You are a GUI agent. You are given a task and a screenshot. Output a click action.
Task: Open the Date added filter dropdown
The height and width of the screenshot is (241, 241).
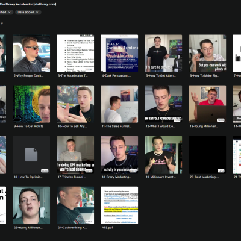pyautogui.click(x=28, y=12)
